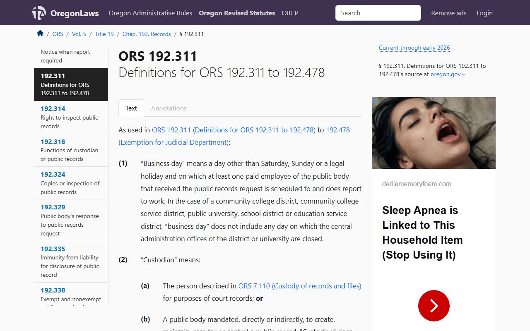Click subsection marker (1)
The image size is (530, 331).
(x=123, y=163)
